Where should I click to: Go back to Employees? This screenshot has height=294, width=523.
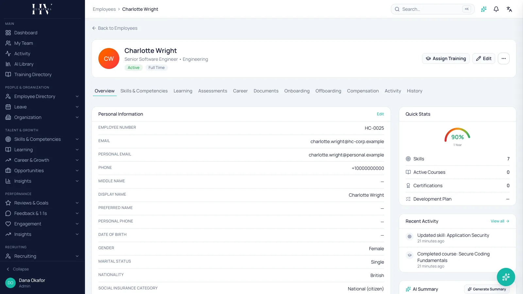115,28
